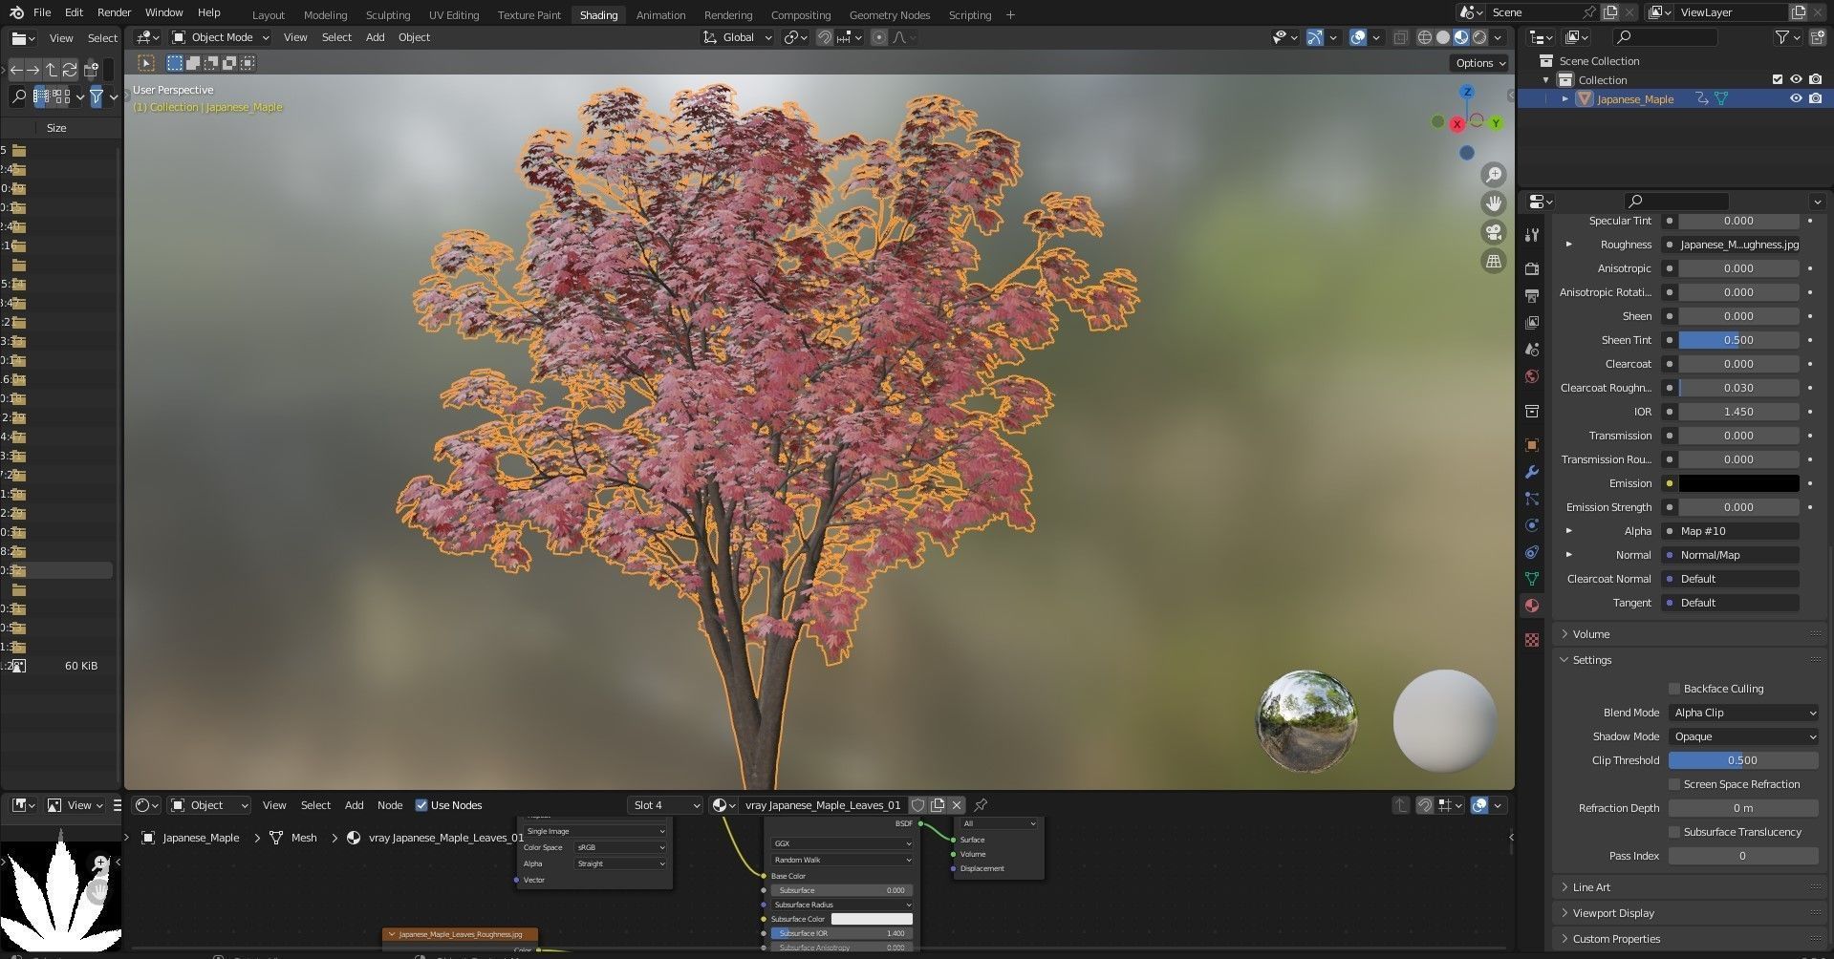Screen dimensions: 1834x959
Task: Open the Render menu
Action: point(114,12)
